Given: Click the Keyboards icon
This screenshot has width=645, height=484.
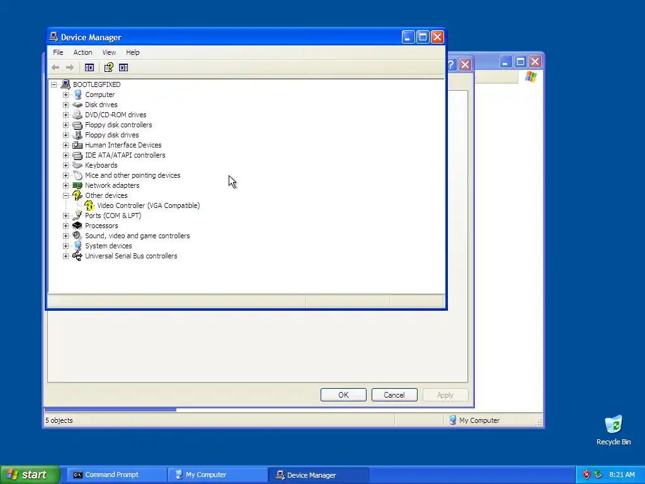Looking at the screenshot, I should coord(77,165).
